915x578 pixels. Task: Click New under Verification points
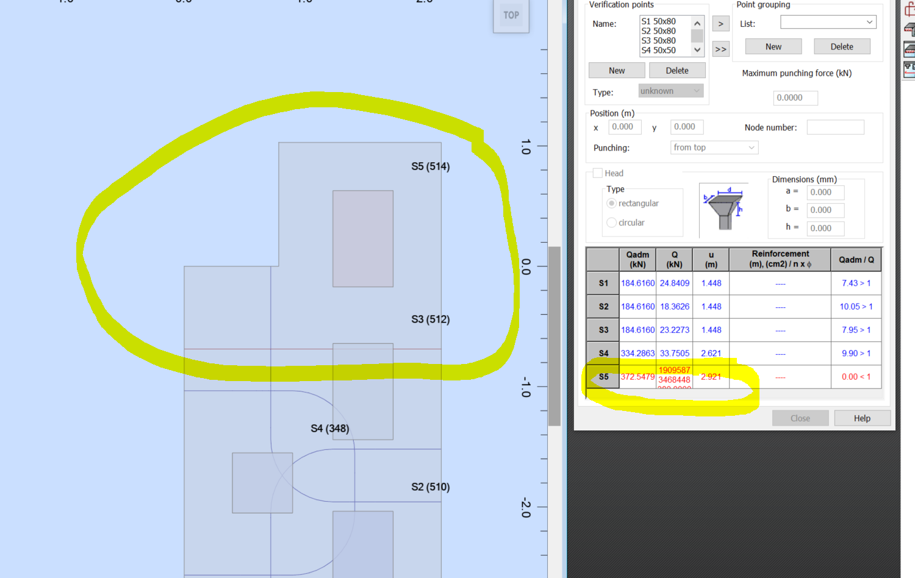[616, 70]
